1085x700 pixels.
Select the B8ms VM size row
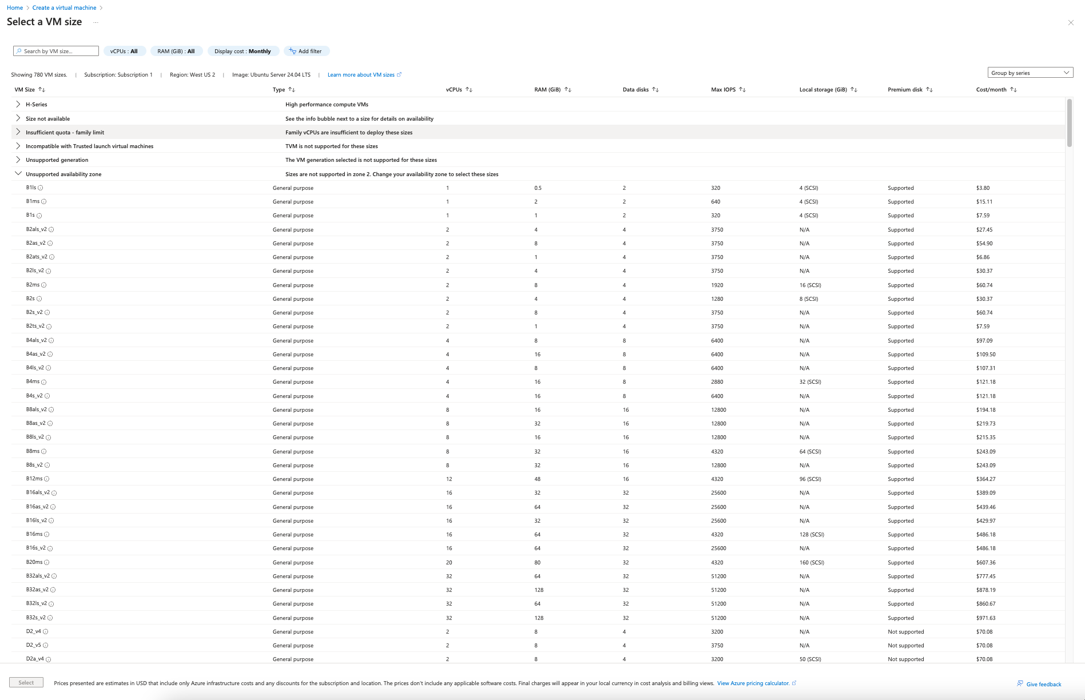click(538, 451)
